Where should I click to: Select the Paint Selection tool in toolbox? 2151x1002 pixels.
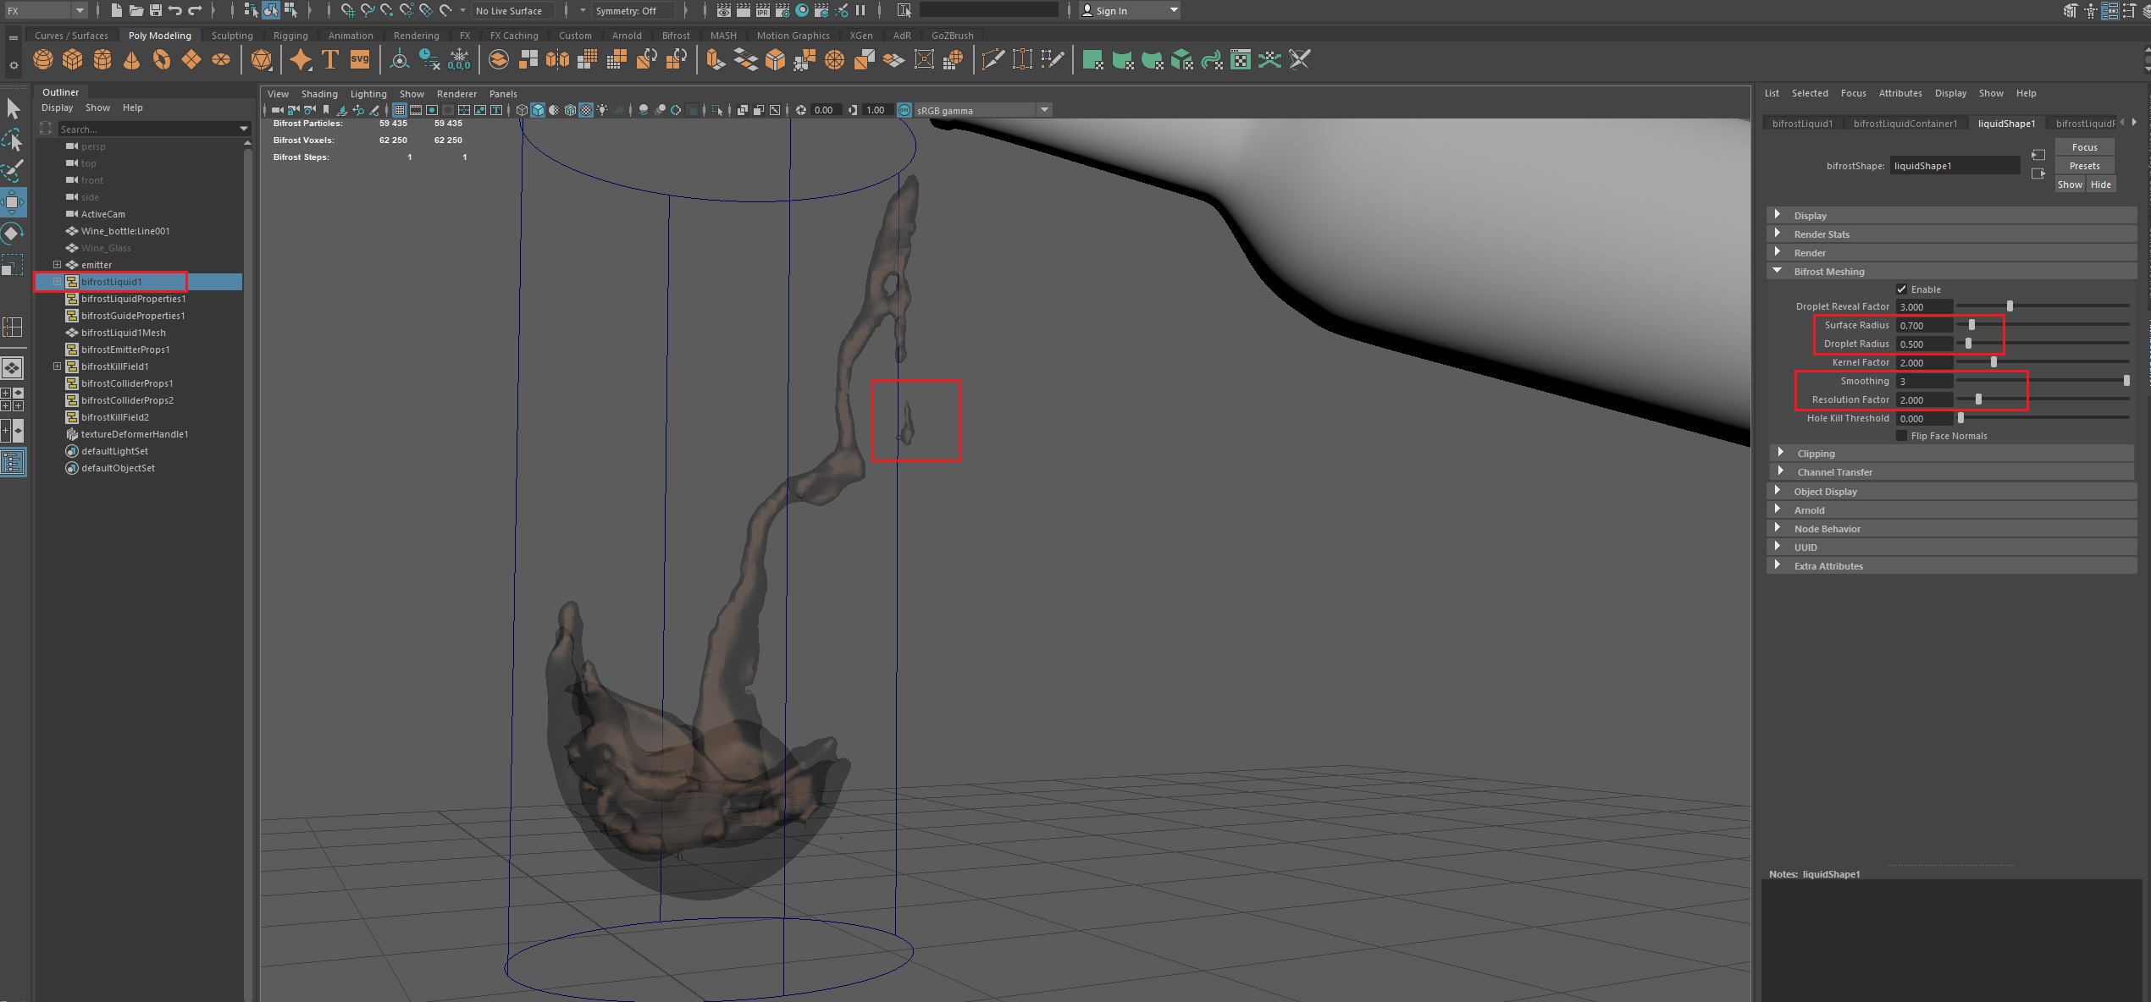[x=13, y=170]
